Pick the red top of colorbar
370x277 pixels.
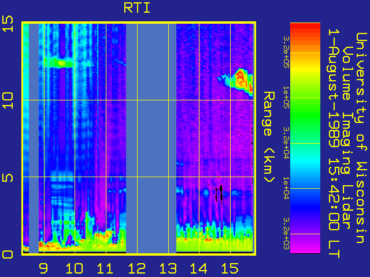tap(305, 27)
